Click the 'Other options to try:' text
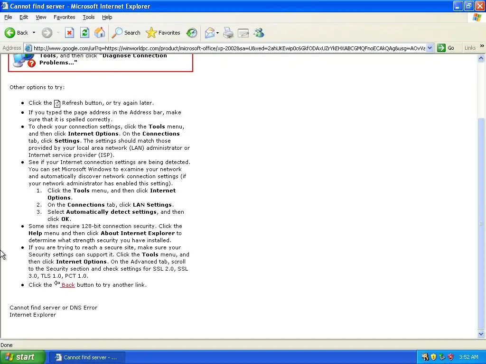 [x=37, y=87]
